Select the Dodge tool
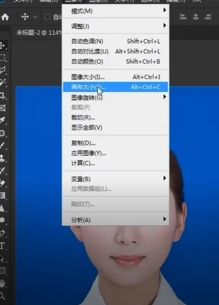Viewport: 219px width, 305px height. (3, 220)
